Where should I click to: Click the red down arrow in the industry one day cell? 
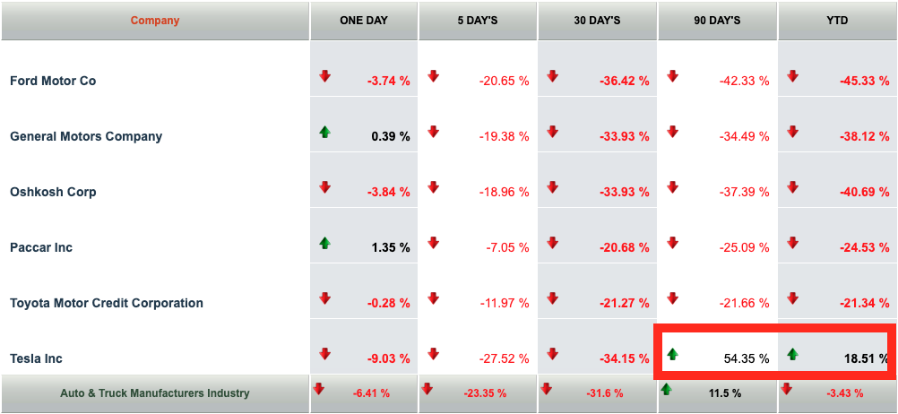318,390
